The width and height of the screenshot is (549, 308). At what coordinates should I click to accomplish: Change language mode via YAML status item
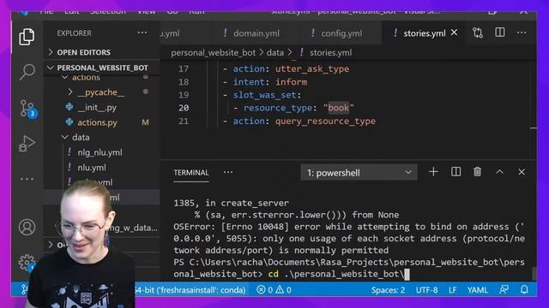pyautogui.click(x=477, y=290)
